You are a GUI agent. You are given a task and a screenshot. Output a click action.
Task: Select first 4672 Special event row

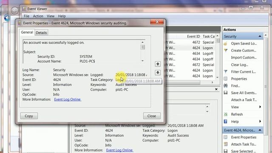[190, 42]
